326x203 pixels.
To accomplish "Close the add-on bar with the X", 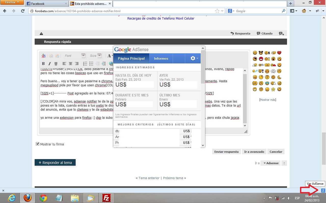I will click(3, 191).
